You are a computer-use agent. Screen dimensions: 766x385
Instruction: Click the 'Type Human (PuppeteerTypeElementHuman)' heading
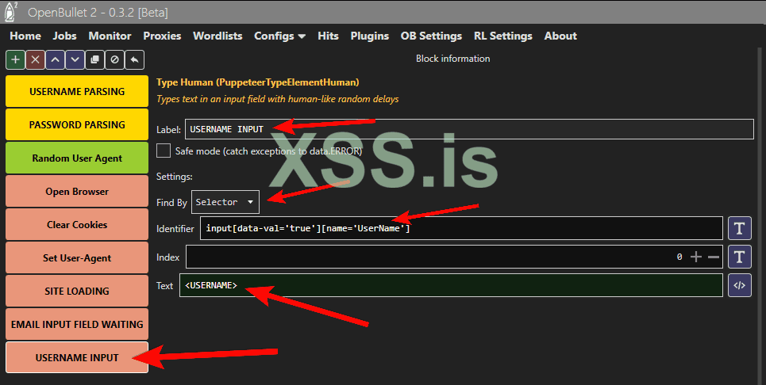[258, 82]
